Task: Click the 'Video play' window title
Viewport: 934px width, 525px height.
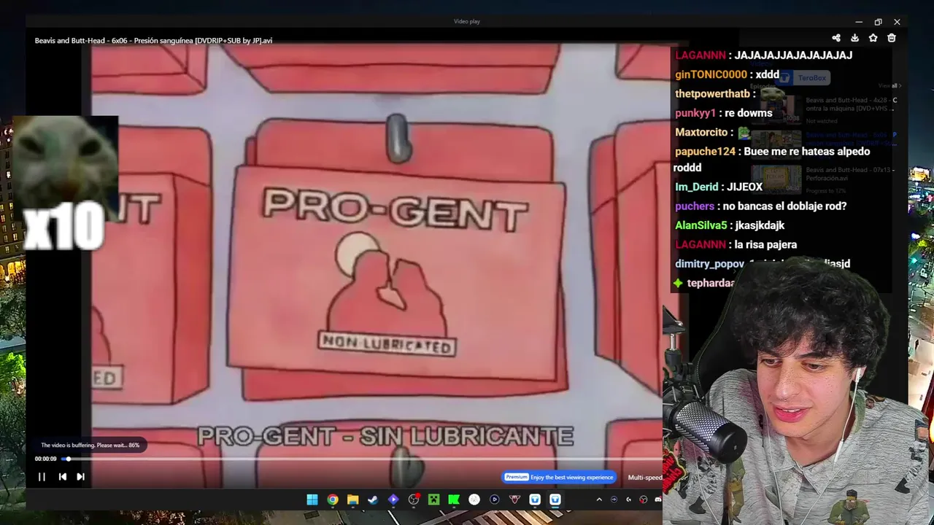Action: [467, 21]
